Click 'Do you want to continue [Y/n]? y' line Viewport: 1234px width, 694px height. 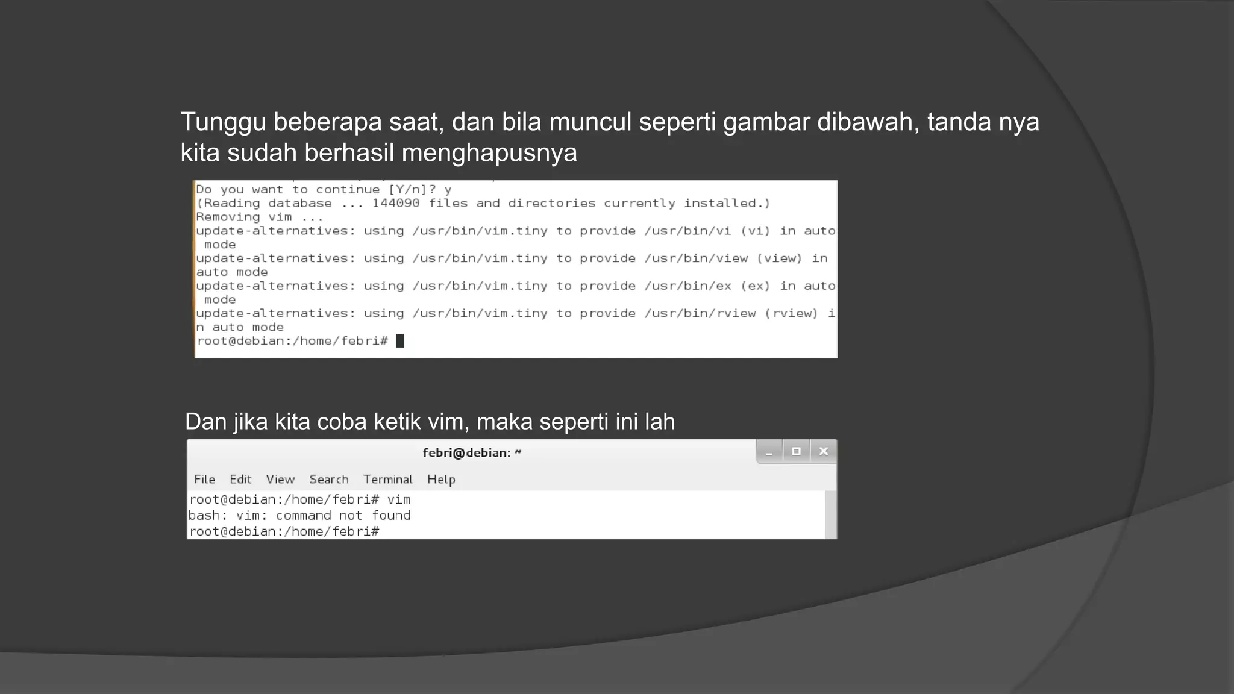pos(324,189)
